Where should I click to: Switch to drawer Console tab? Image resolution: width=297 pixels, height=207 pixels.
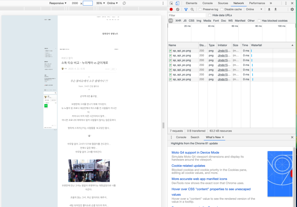pos(181,137)
